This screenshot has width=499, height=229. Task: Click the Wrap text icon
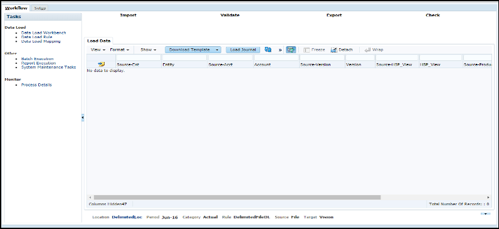(367, 50)
